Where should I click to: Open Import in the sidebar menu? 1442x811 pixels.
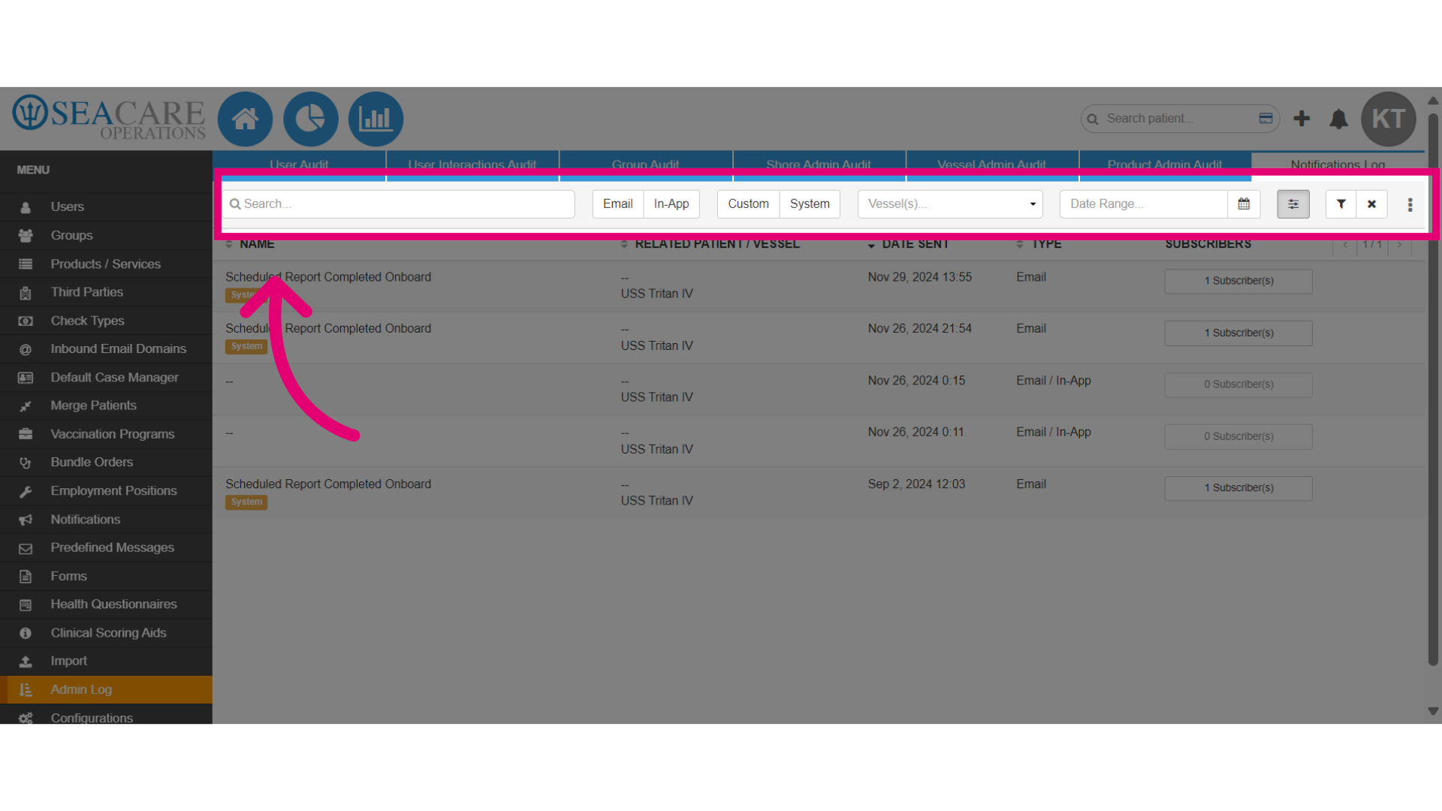106,661
